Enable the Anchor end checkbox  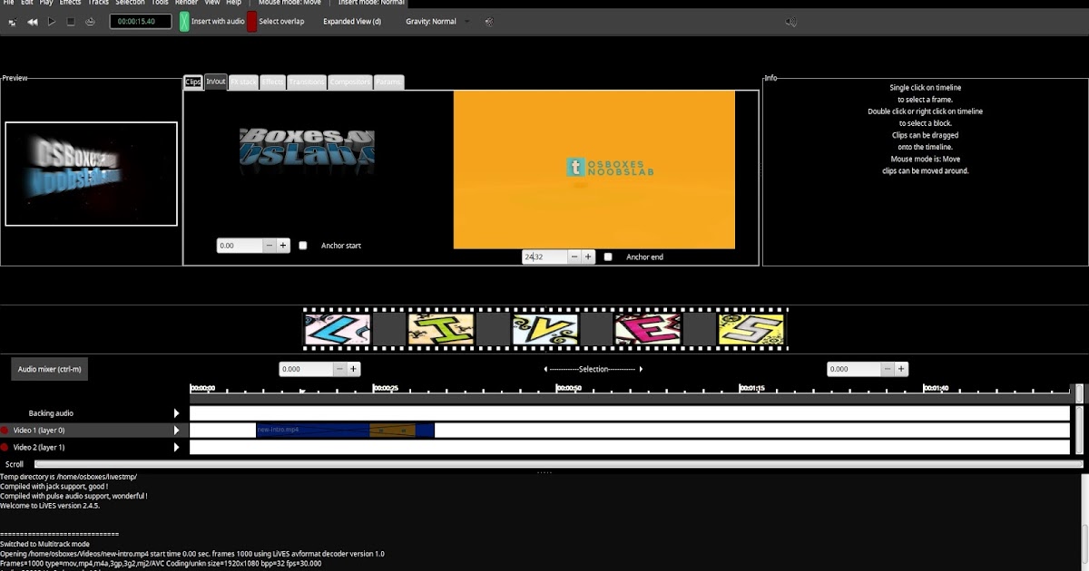(608, 257)
